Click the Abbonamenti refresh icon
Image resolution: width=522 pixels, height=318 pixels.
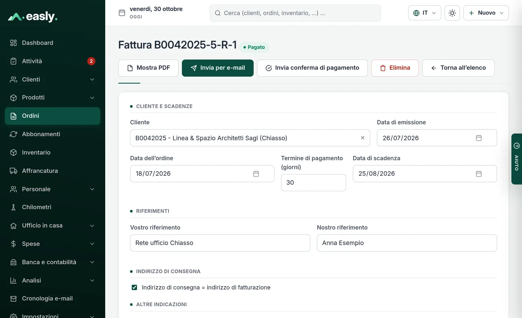click(x=13, y=134)
